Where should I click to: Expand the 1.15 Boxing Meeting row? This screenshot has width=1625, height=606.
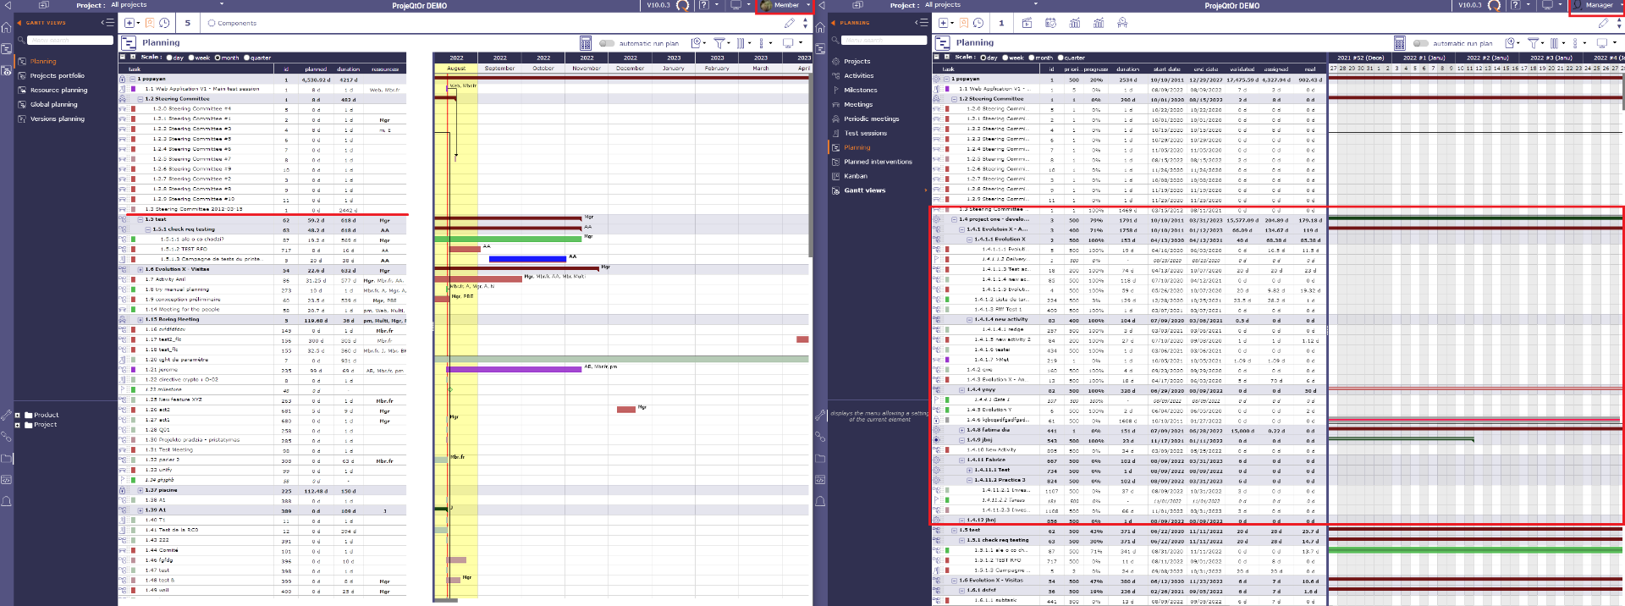point(140,319)
